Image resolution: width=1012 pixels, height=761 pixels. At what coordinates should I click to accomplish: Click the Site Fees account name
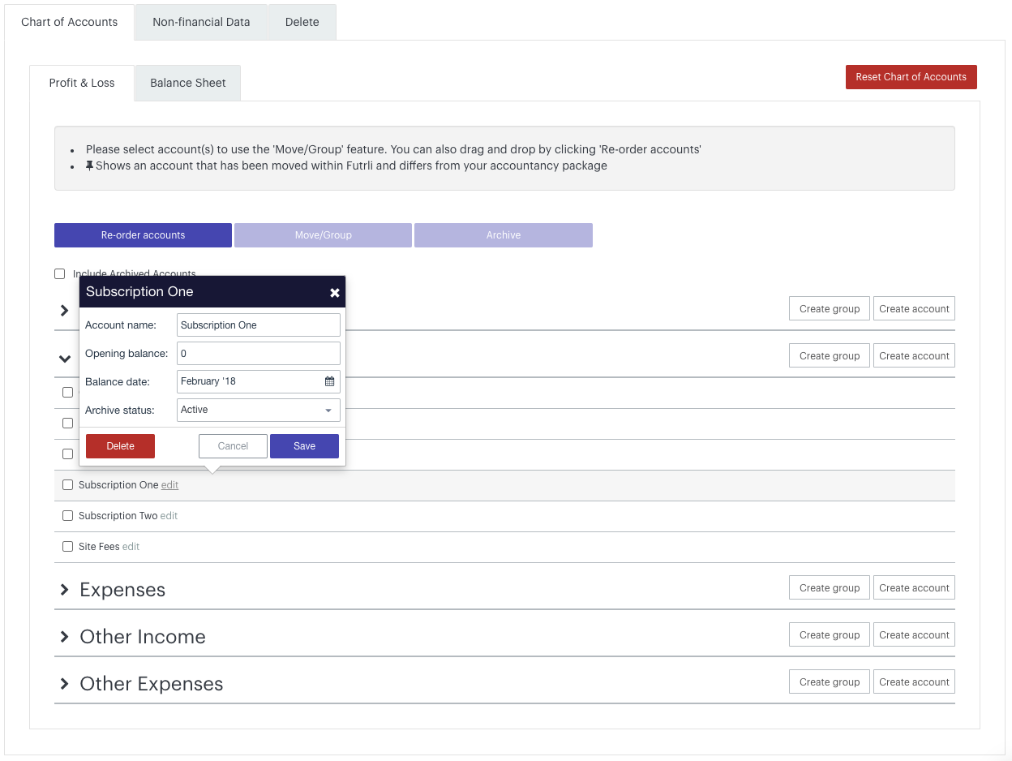point(99,547)
